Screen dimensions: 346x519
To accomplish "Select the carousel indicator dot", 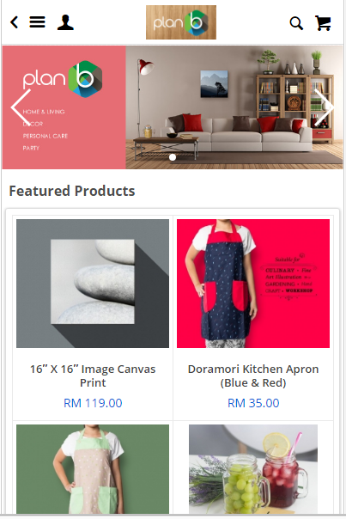I will (x=173, y=157).
